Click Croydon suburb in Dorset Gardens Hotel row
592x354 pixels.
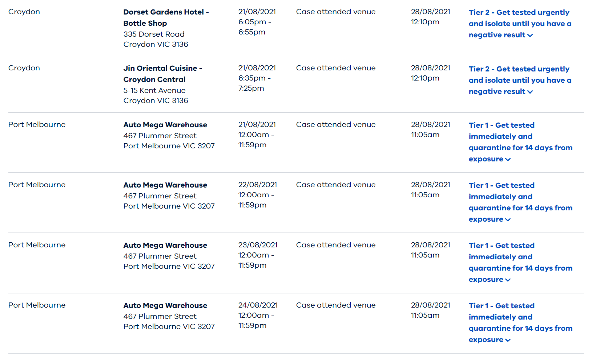click(24, 12)
